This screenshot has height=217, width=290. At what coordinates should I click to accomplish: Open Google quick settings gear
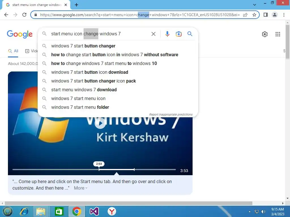(x=265, y=34)
